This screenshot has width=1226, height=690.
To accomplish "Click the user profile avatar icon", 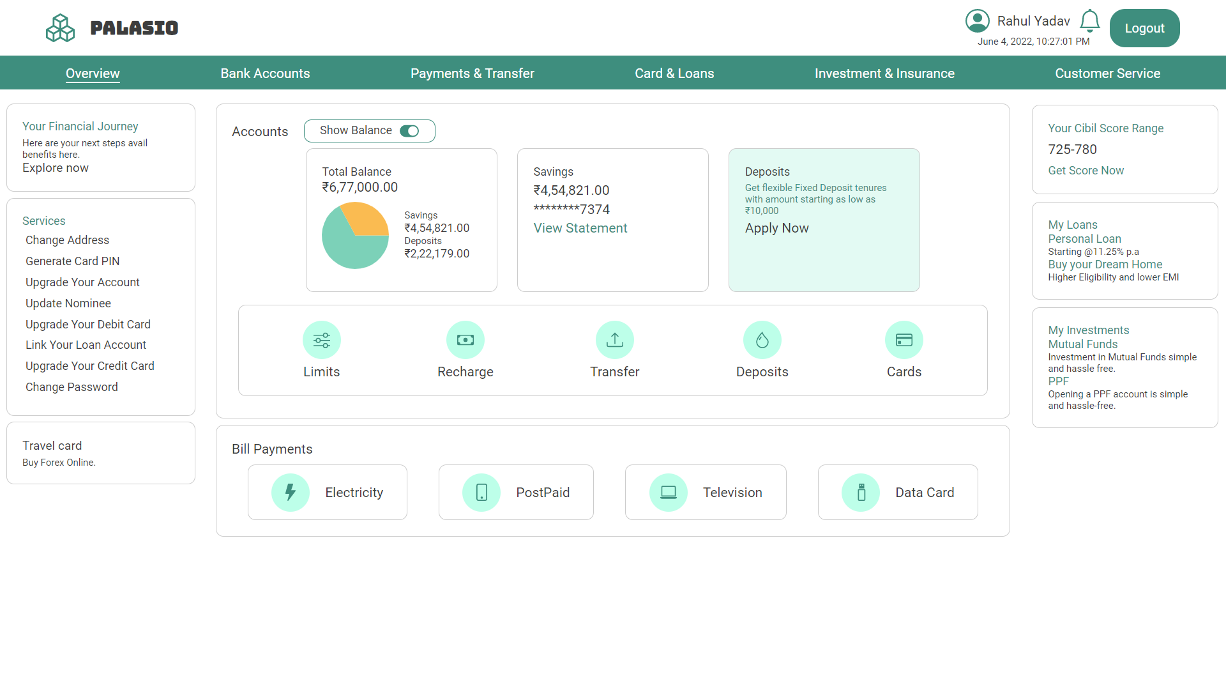I will (x=977, y=21).
